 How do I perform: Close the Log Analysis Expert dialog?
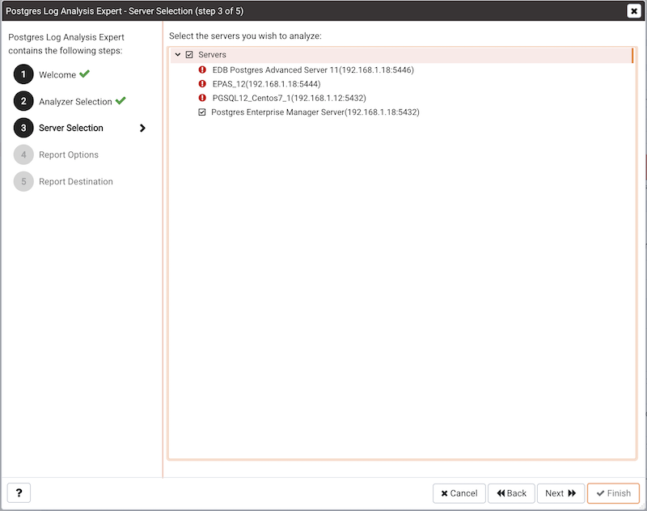(x=634, y=11)
